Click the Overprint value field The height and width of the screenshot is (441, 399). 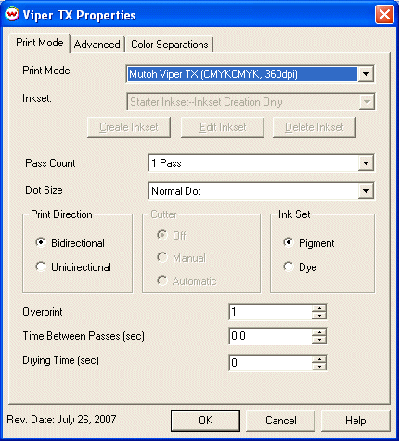pos(271,312)
